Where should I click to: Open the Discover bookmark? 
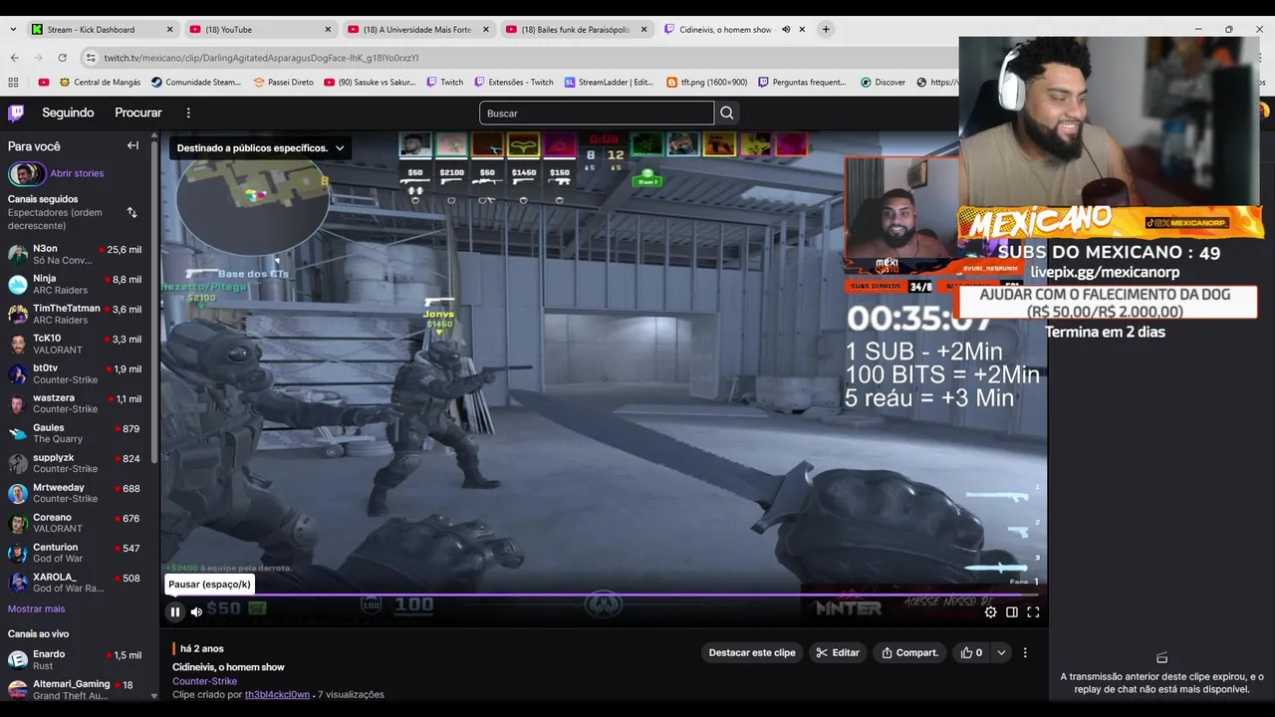(884, 83)
